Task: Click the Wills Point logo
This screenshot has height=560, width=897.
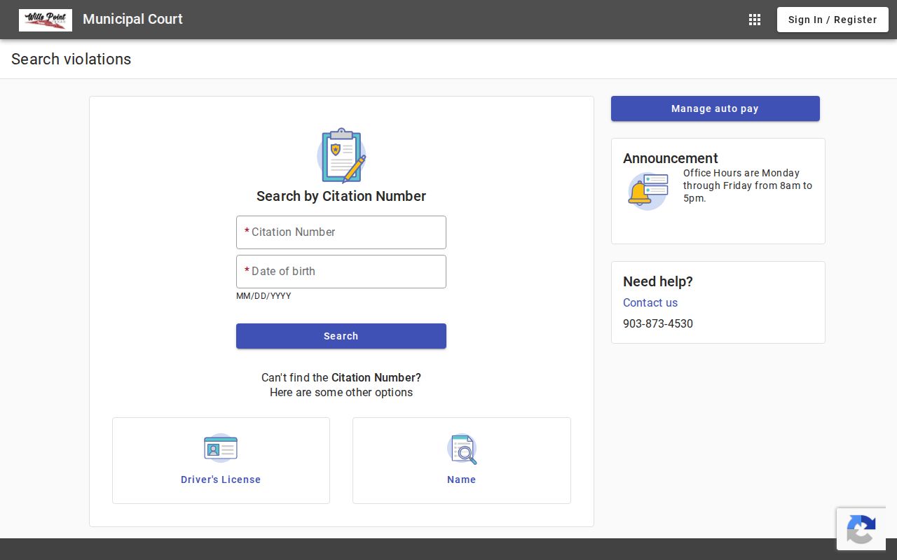Action: pos(46,20)
